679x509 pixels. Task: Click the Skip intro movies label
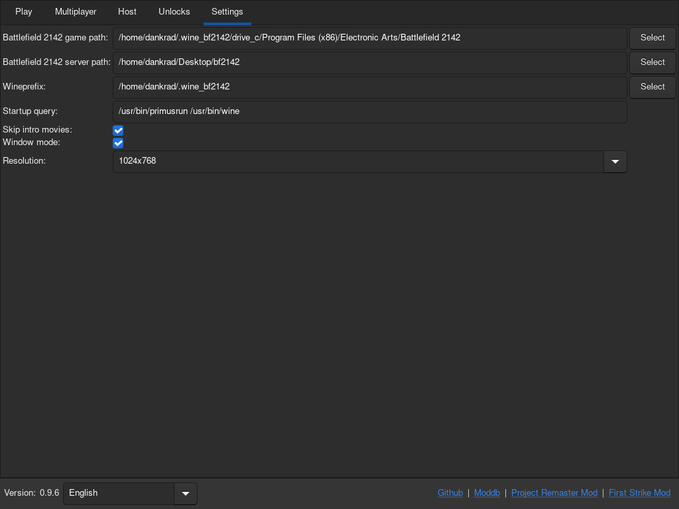click(37, 129)
